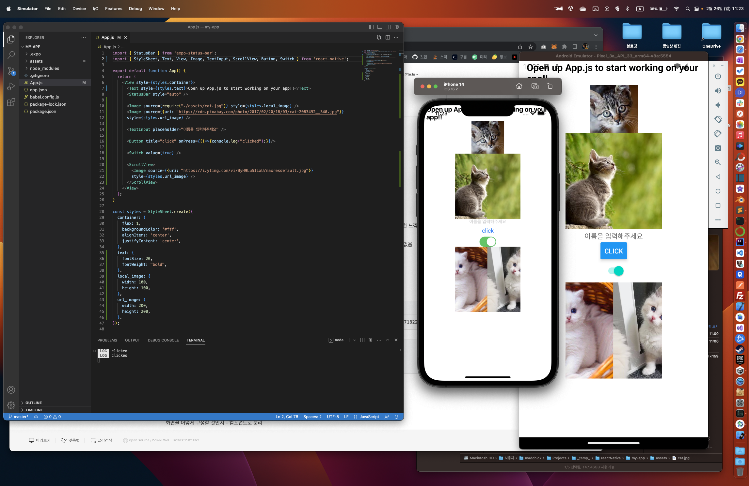
Task: Open the Features menu in menu bar
Action: click(x=113, y=8)
